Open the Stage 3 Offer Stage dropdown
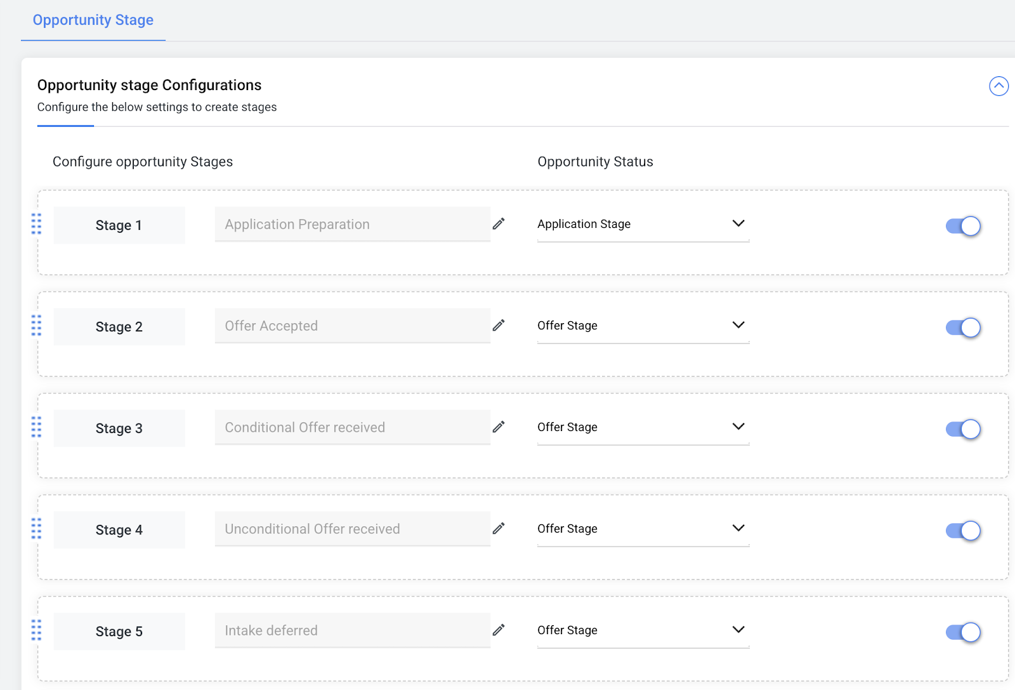The width and height of the screenshot is (1015, 690). coord(643,427)
